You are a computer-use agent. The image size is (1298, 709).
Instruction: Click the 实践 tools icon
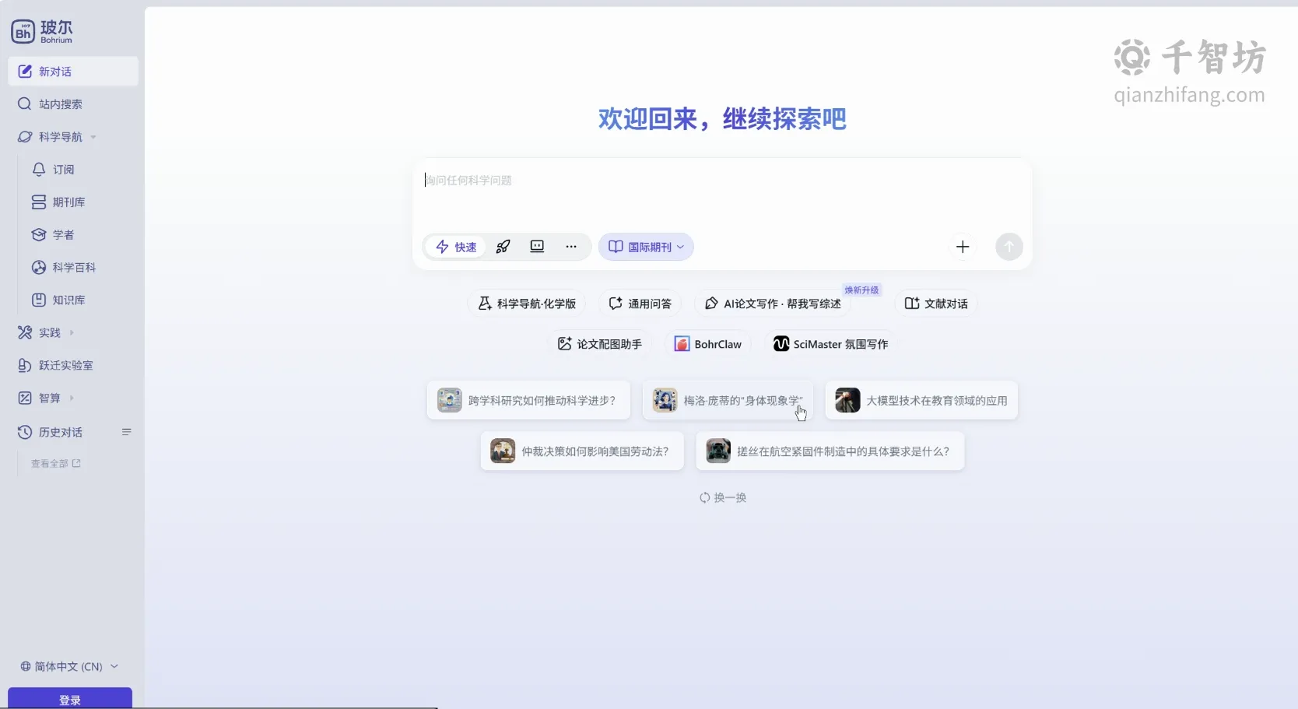25,333
